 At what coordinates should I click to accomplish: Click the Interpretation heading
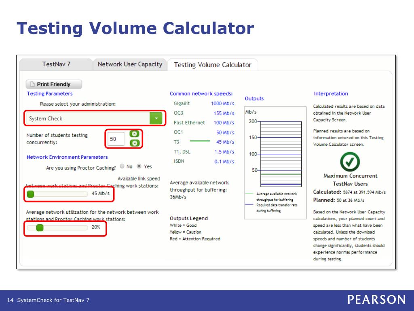331,94
